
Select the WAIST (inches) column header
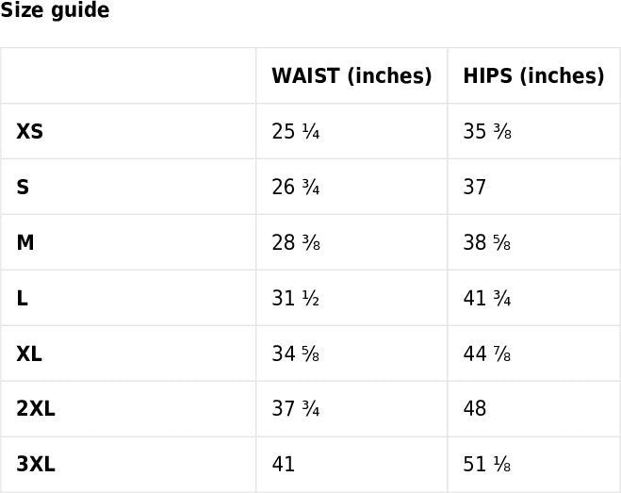[x=351, y=76]
